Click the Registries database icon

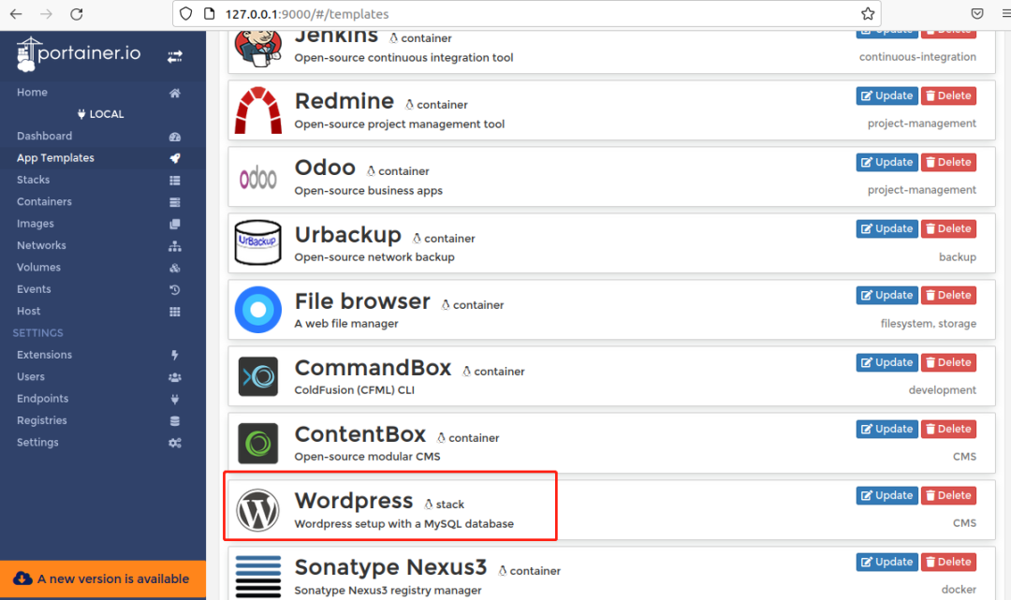tap(175, 421)
